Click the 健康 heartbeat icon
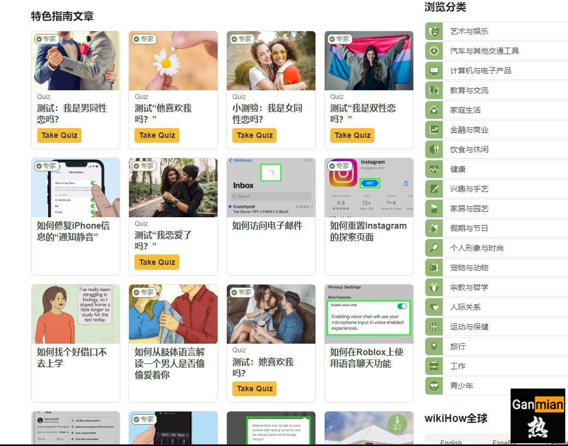 coord(434,169)
